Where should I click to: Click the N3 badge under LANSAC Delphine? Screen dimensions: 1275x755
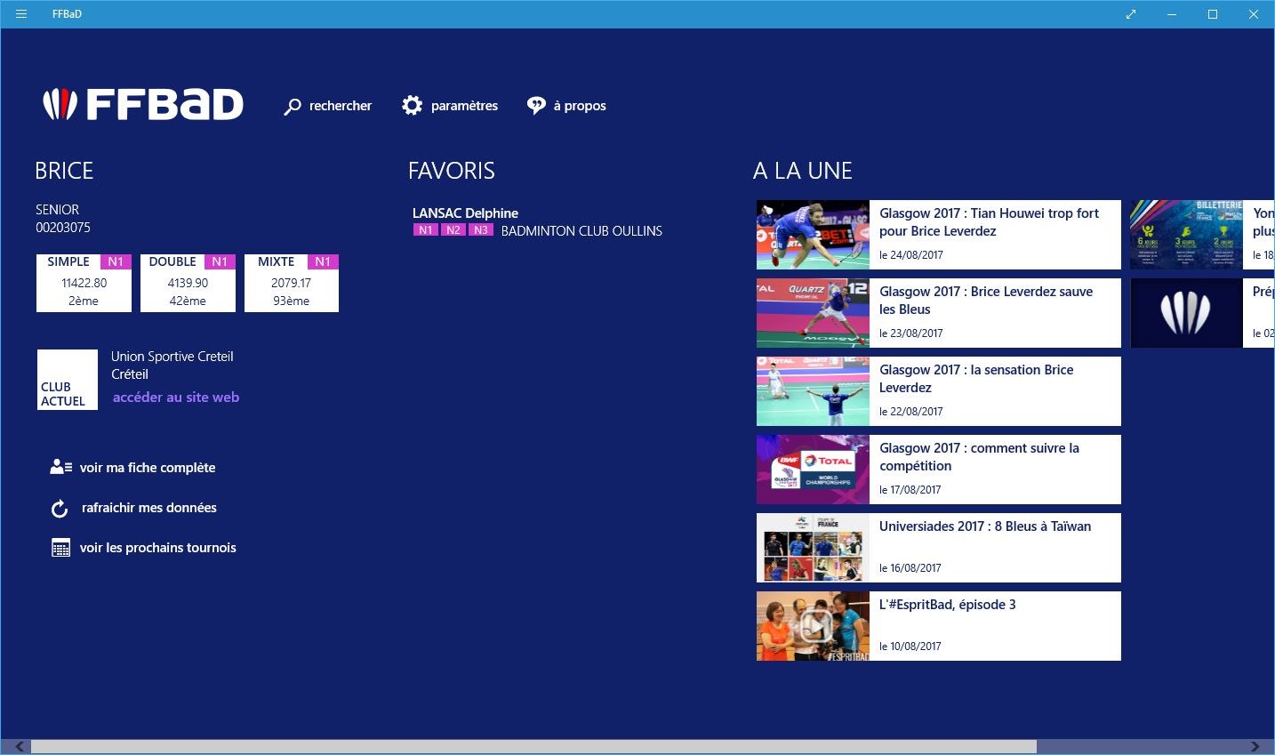(x=481, y=229)
